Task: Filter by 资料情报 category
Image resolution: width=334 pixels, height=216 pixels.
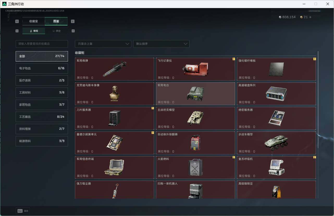Action: tap(42, 129)
